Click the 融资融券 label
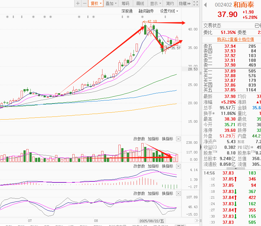The image size is (261, 226). [x=146, y=11]
